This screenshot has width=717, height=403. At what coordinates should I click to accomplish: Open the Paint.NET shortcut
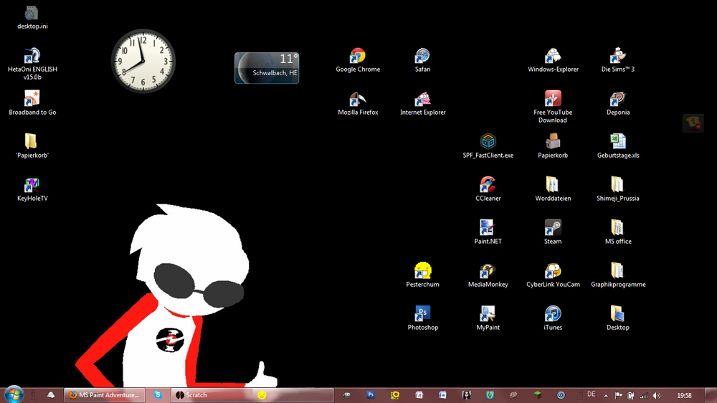[488, 229]
